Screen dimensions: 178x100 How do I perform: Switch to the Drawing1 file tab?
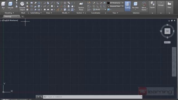click(x=11, y=17)
